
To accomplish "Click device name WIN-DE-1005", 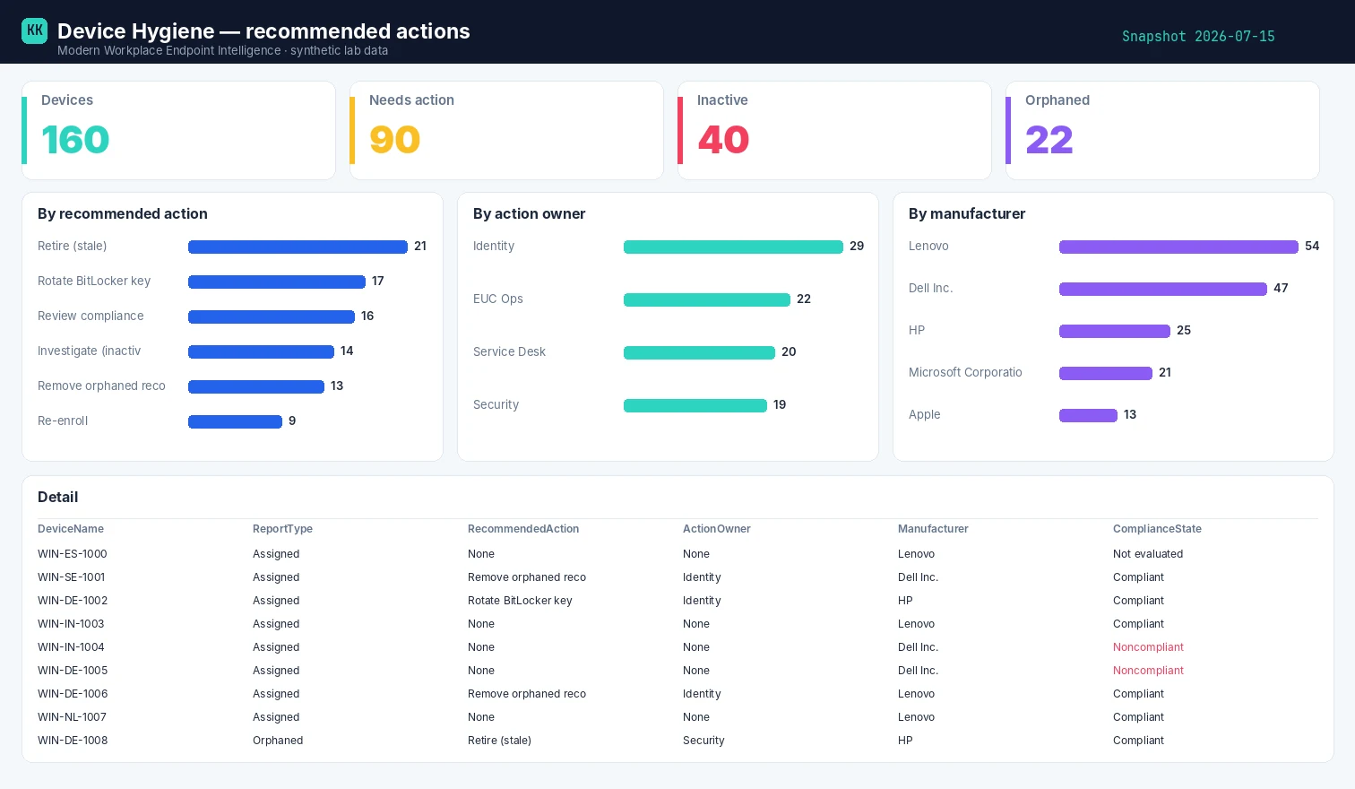I will click(73, 671).
